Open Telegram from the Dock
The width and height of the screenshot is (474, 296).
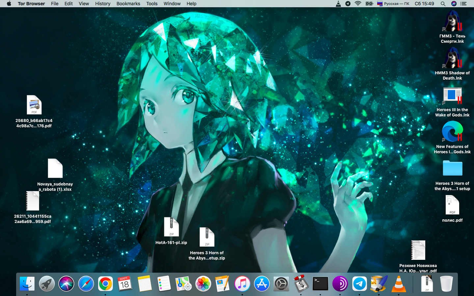coord(359,284)
